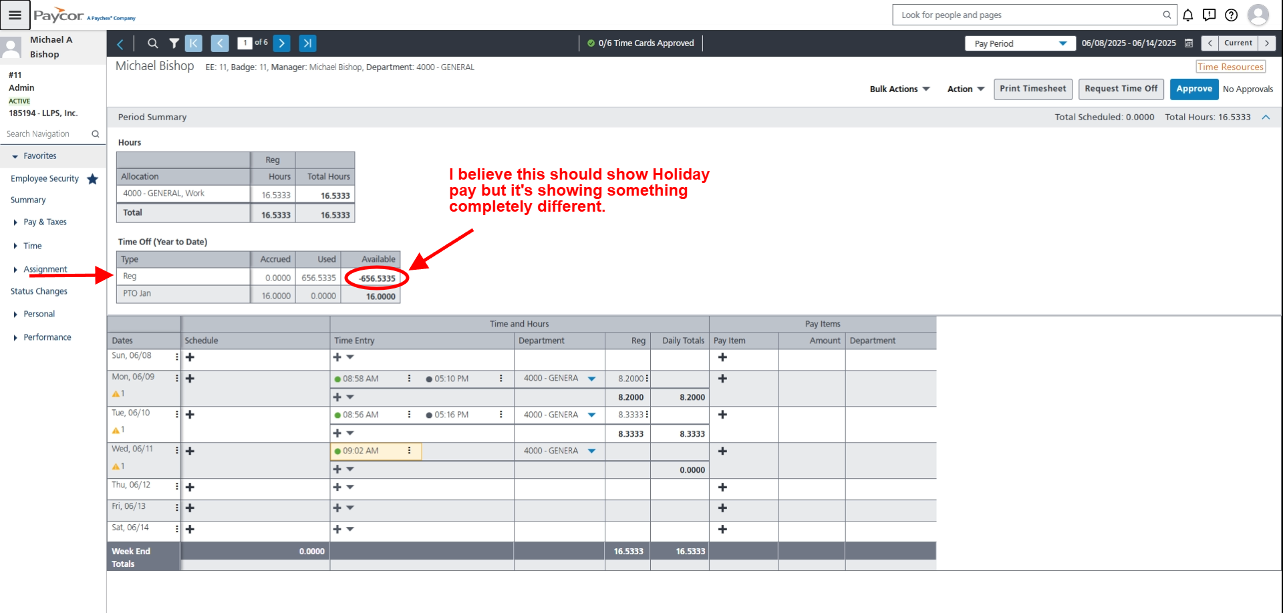Screen dimensions: 1283x613
Task: Click the Approve button
Action: tap(1193, 89)
